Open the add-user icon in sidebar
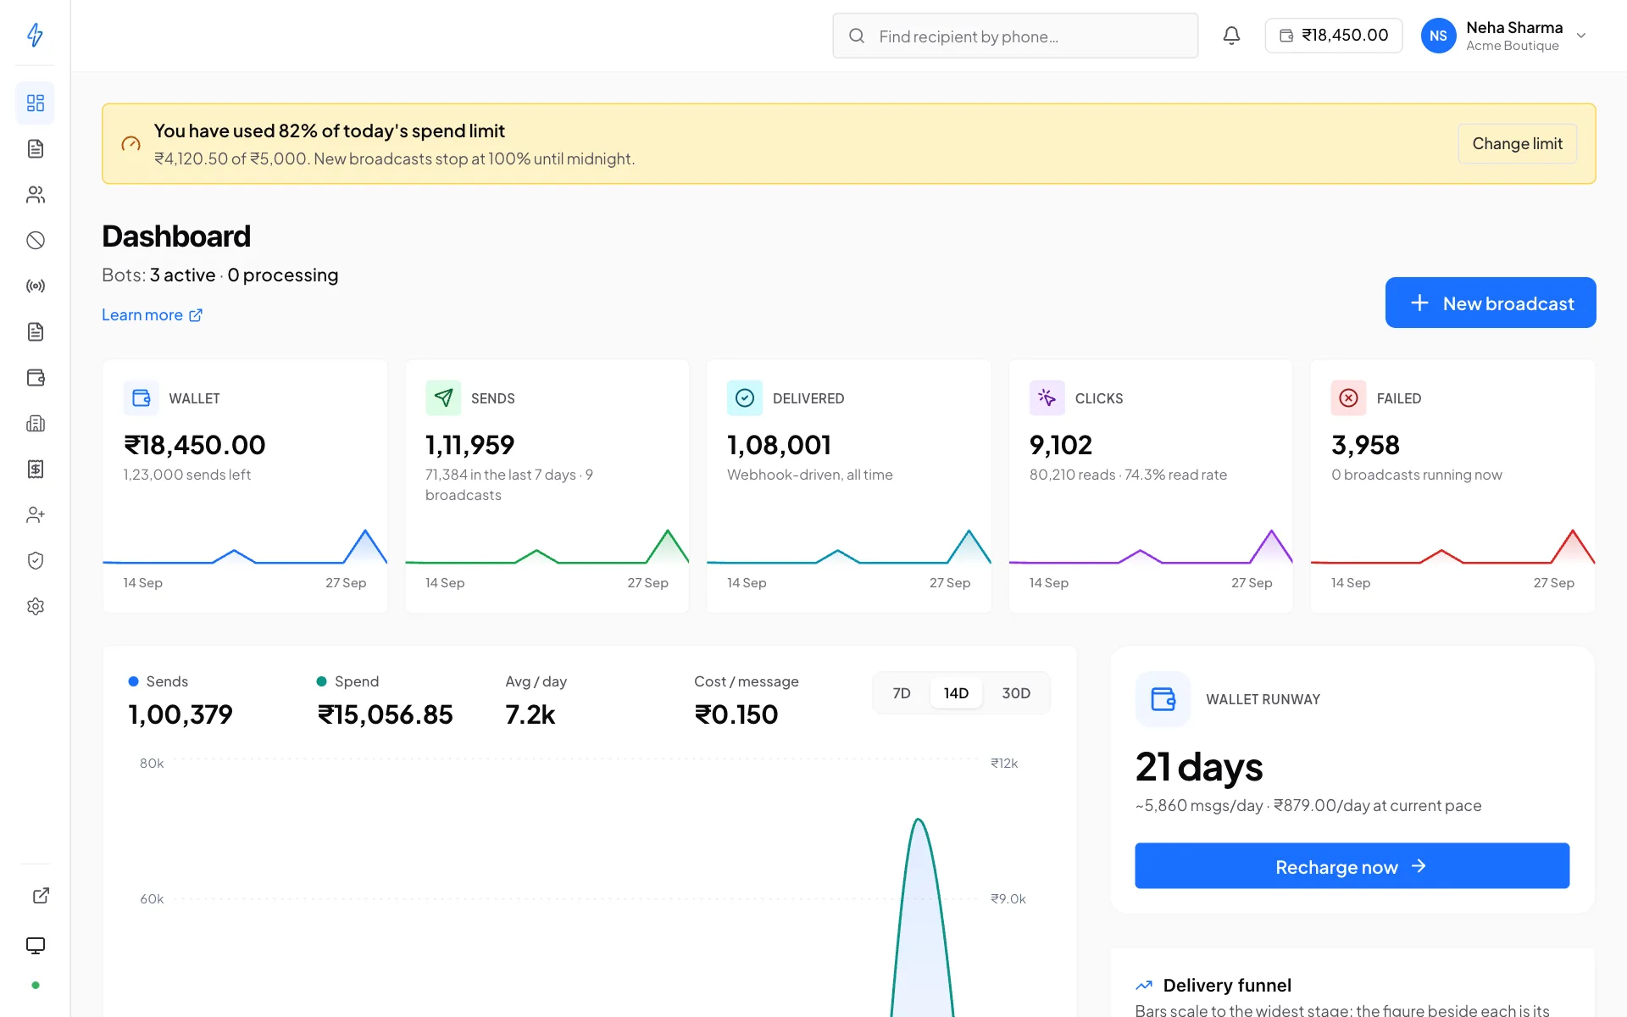 35,515
